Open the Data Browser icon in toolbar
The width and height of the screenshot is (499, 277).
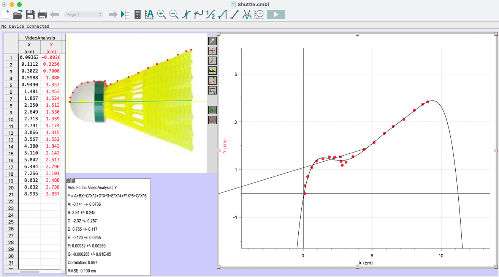[125, 14]
